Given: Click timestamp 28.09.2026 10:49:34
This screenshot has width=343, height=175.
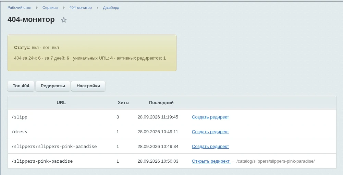Looking at the screenshot, I should [x=158, y=146].
